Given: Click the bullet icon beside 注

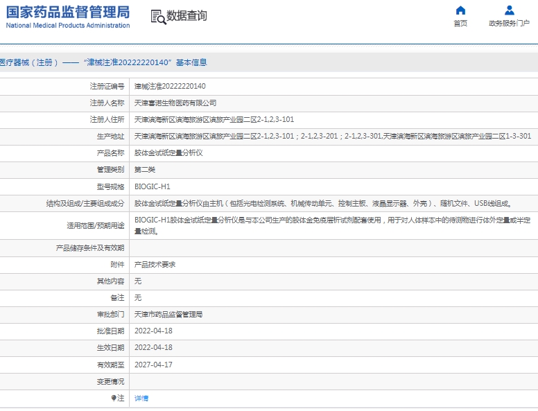Looking at the screenshot, I should point(114,398).
